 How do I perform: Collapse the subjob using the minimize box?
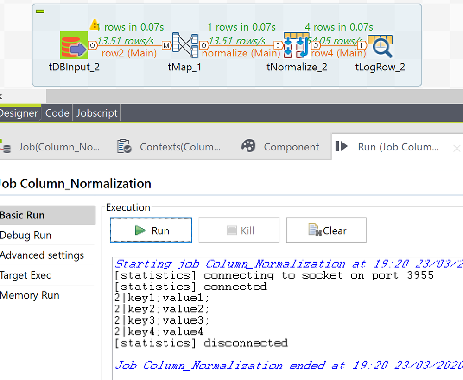click(x=40, y=11)
